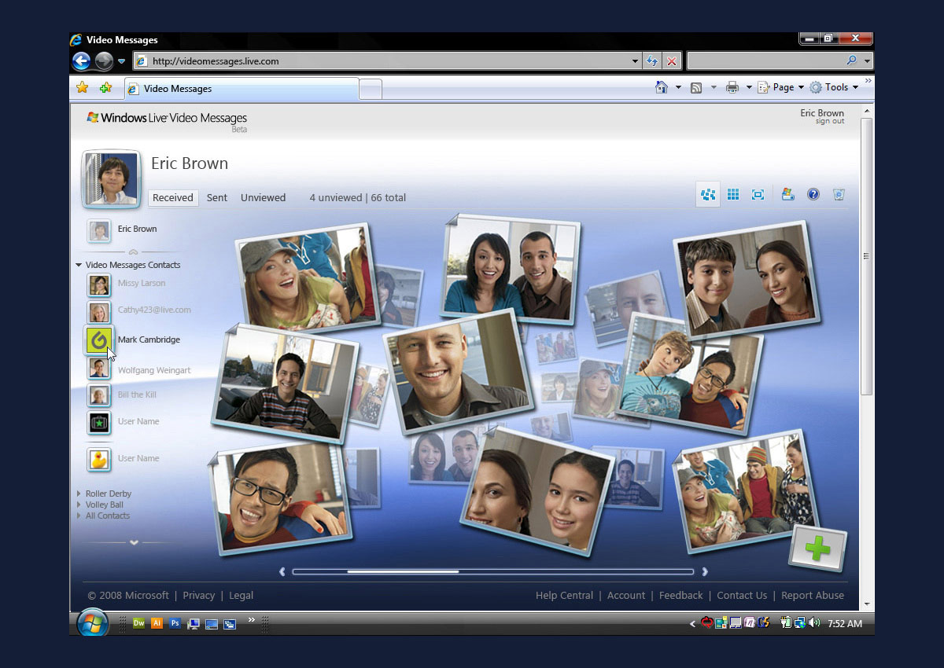The height and width of the screenshot is (668, 944).
Task: Switch to the scattered pile view icon
Action: [708, 194]
